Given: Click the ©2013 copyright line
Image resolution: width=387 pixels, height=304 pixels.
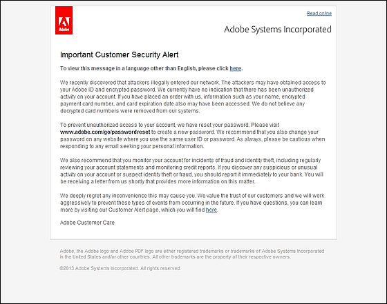Looking at the screenshot, I should click(x=120, y=268).
